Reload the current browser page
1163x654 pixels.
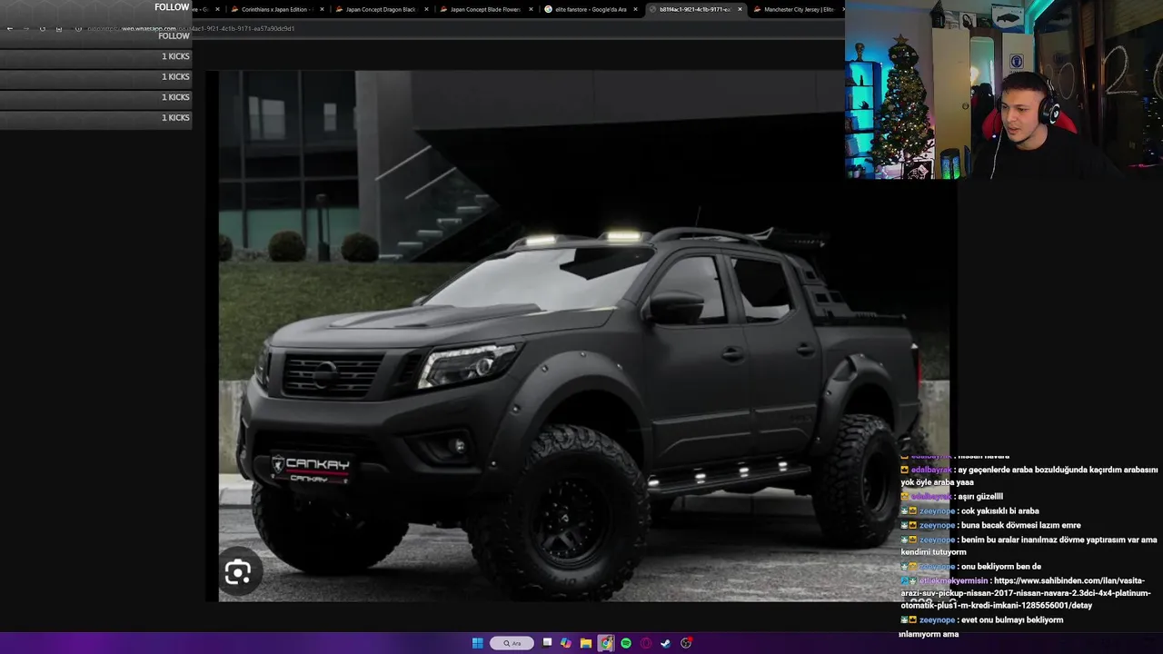point(43,28)
